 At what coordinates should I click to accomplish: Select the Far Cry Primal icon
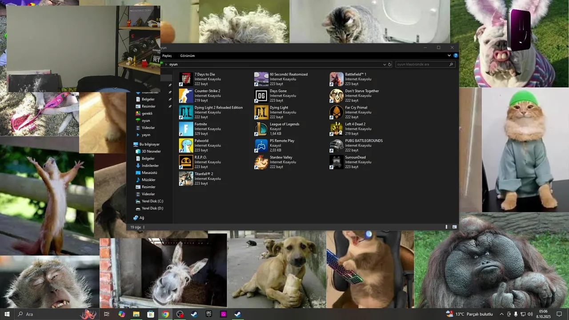tap(337, 112)
